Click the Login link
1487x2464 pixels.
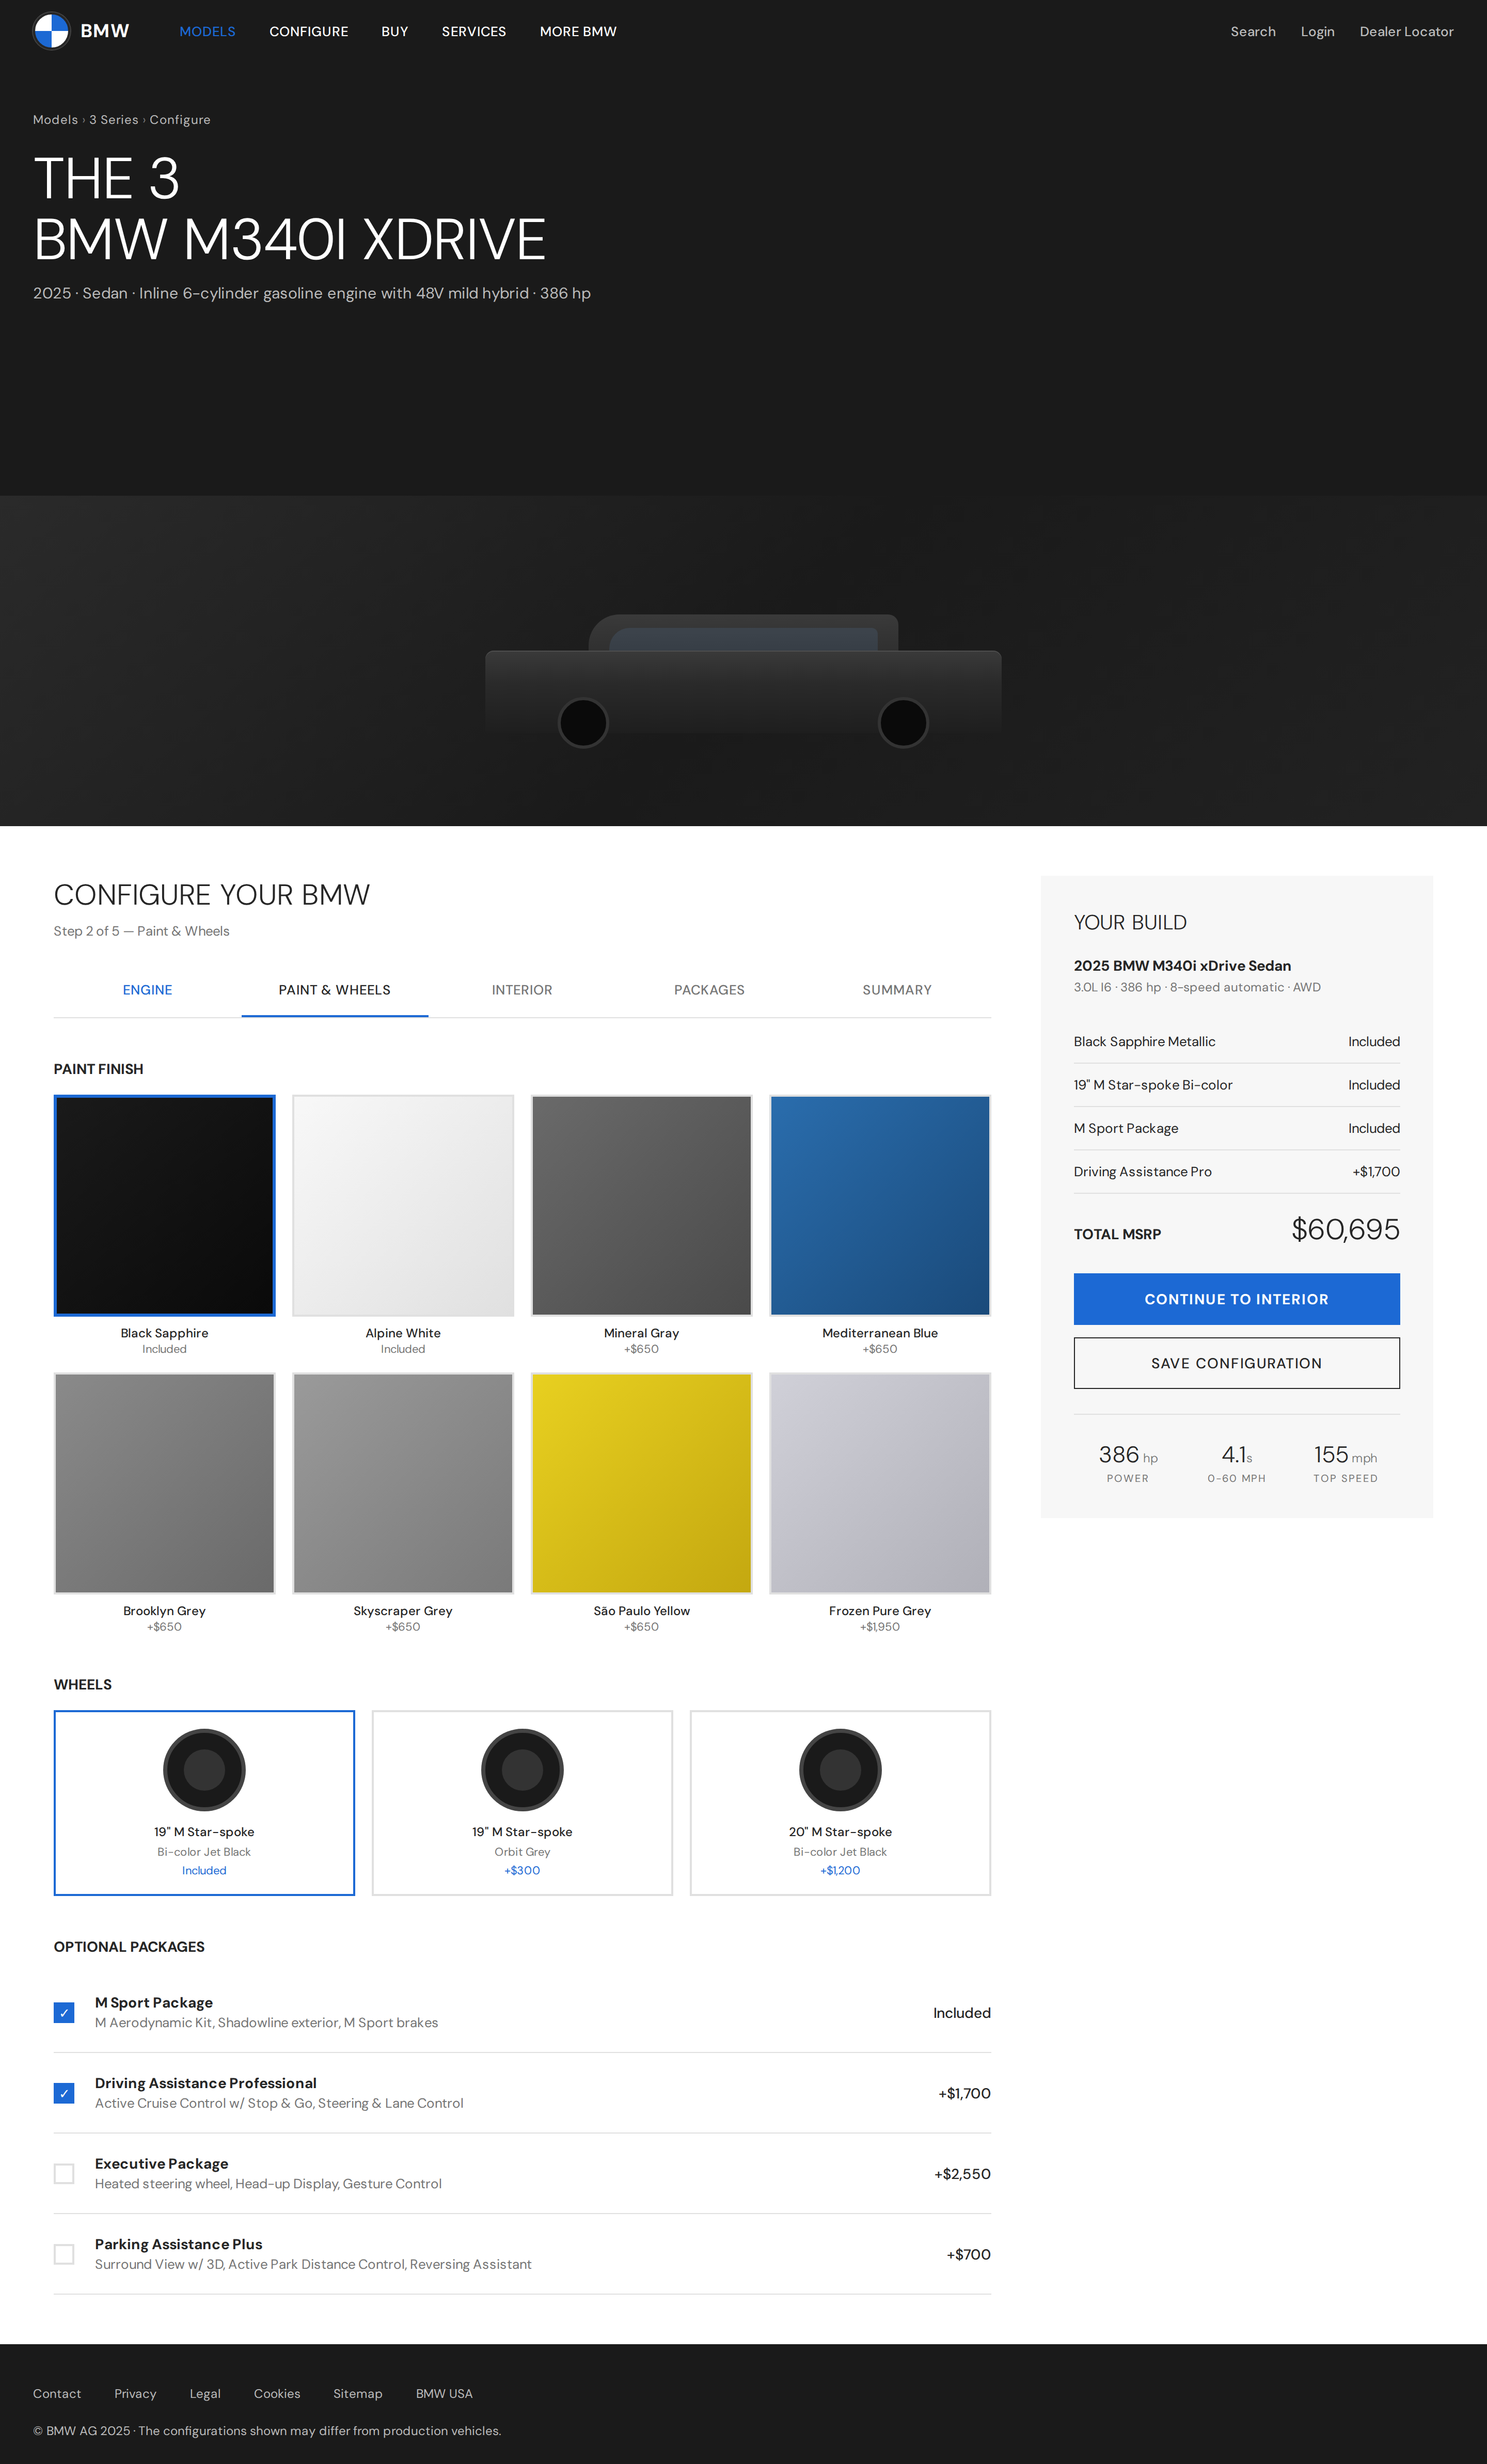[1317, 32]
